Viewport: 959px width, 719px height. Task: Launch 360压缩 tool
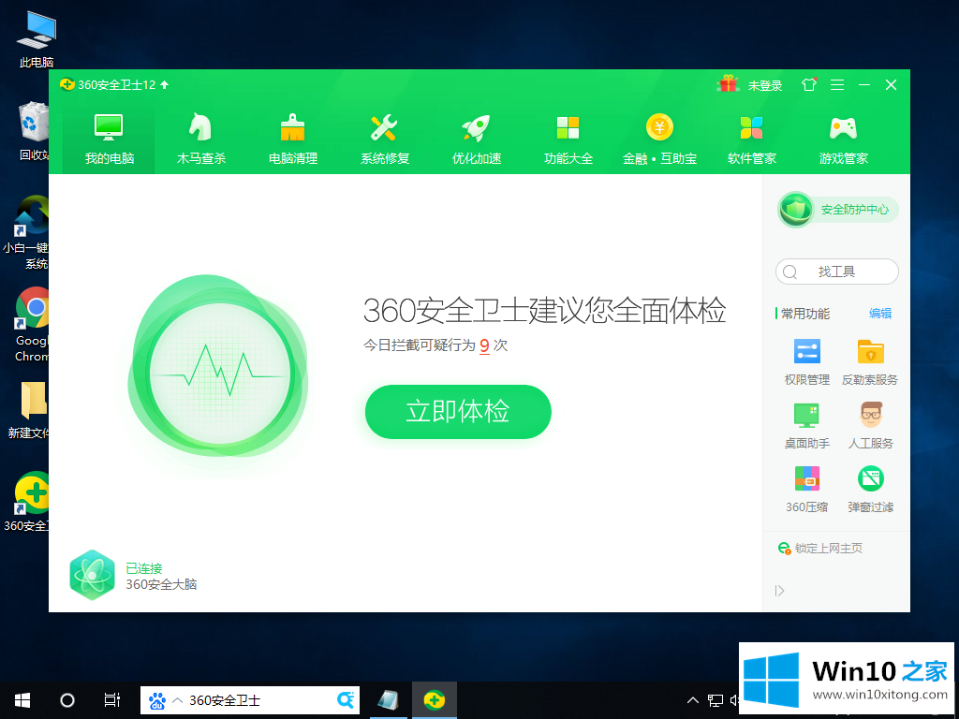tap(806, 489)
